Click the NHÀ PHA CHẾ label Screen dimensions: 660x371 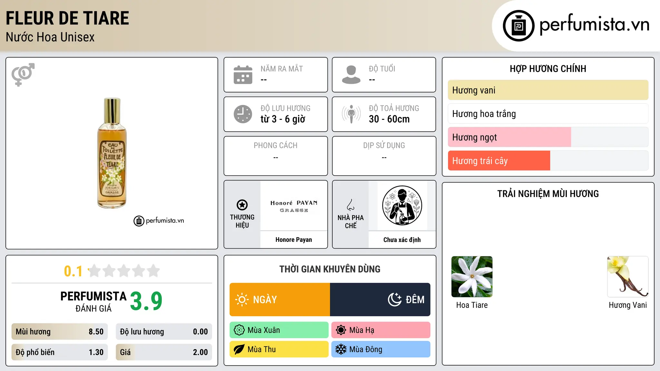pyautogui.click(x=351, y=222)
